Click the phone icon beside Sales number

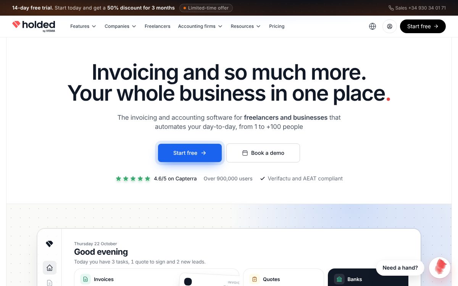391,8
